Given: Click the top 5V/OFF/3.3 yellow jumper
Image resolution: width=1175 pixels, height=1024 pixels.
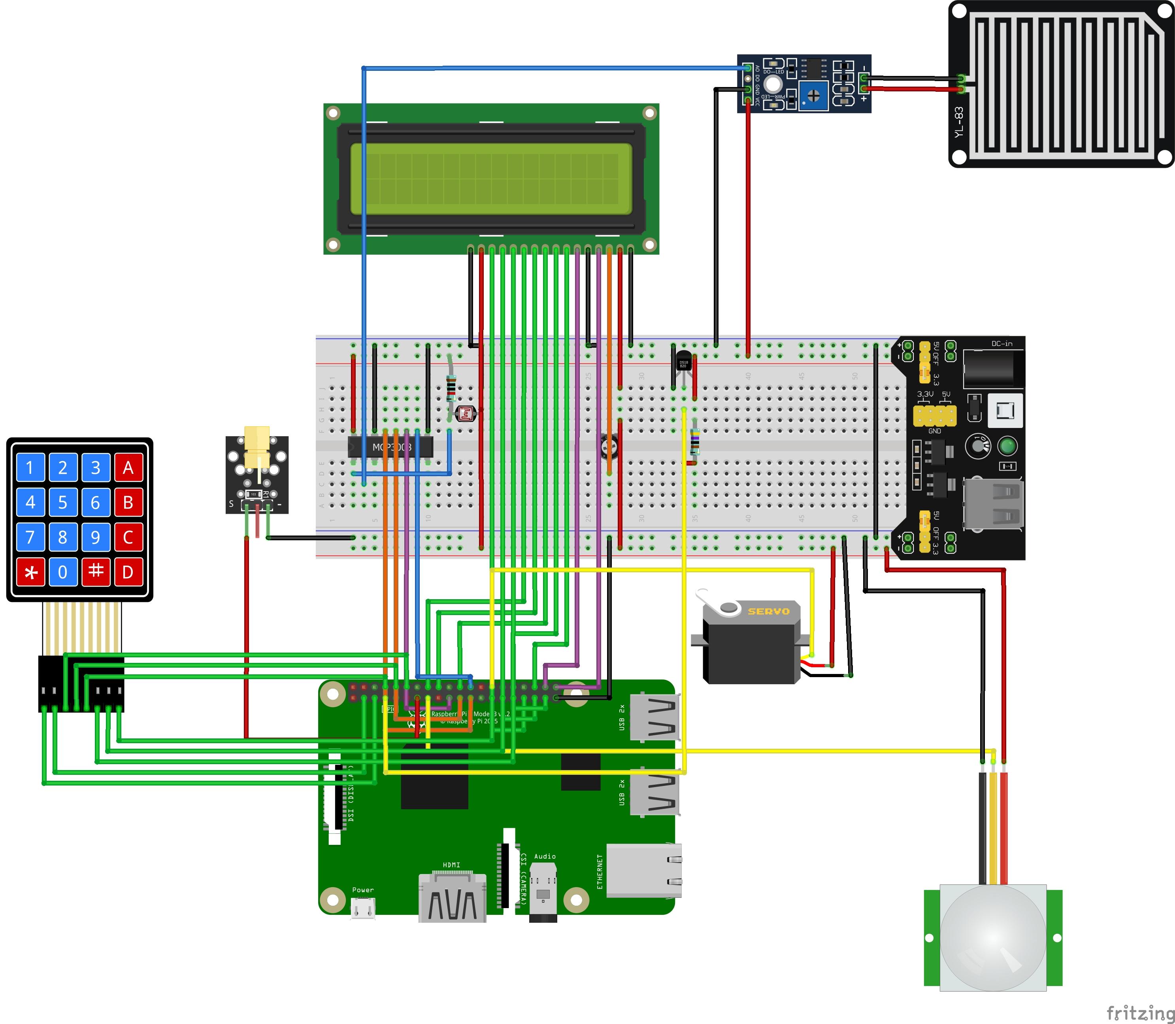Looking at the screenshot, I should click(925, 362).
